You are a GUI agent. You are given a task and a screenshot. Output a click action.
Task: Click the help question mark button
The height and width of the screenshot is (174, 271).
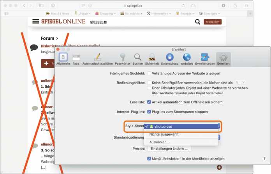[x=264, y=158]
